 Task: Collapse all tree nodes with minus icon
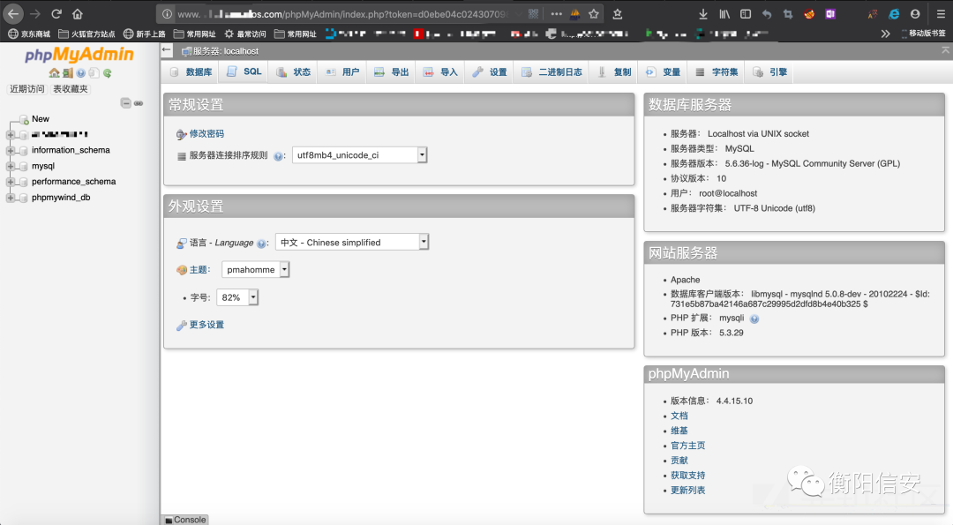pos(126,102)
